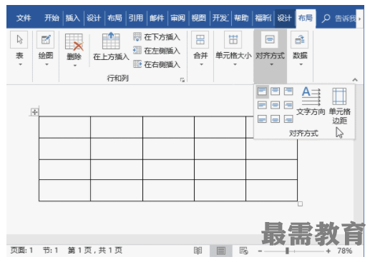Click the zoom out minus button
The width and height of the screenshot is (370, 262).
260,251
